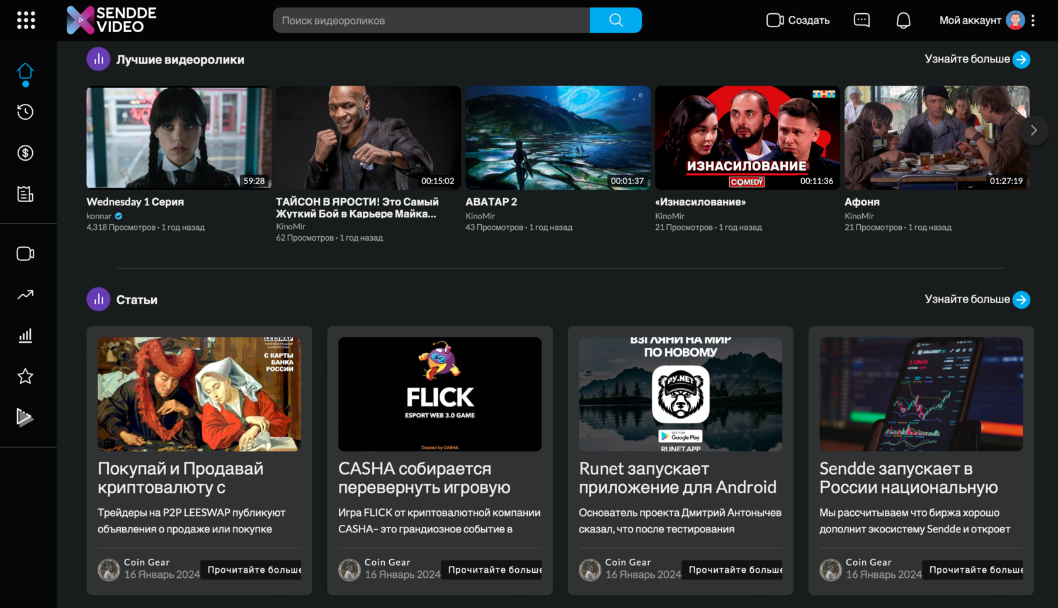Visit KinoMir channel under Афоня

click(859, 216)
